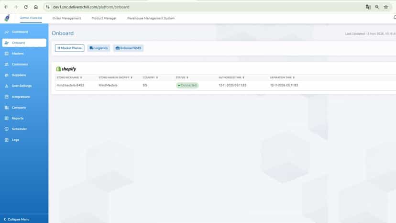Select store nickname mindmasters-8453
396x223 pixels.
(70, 85)
